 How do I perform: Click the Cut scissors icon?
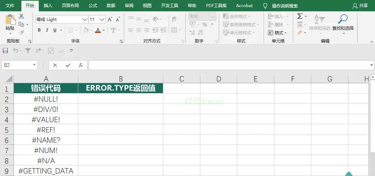[21, 16]
